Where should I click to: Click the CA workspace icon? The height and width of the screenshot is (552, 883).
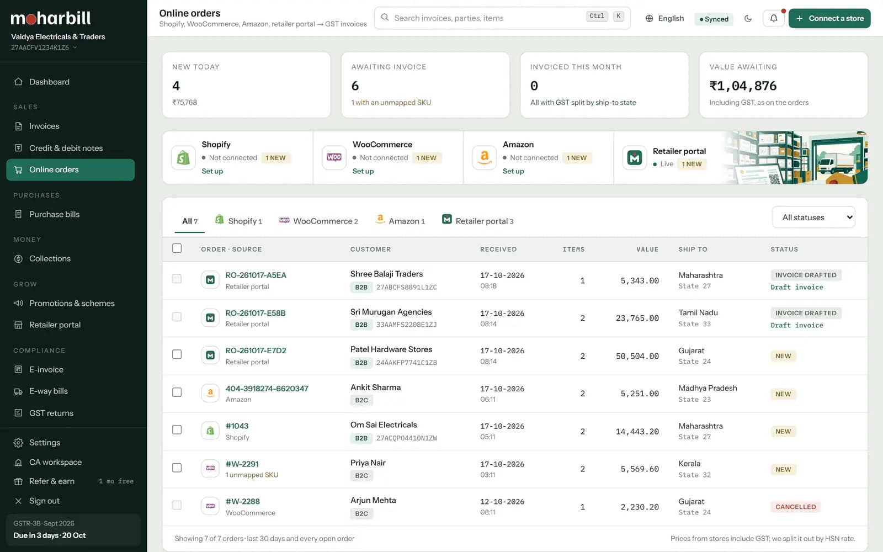(18, 462)
